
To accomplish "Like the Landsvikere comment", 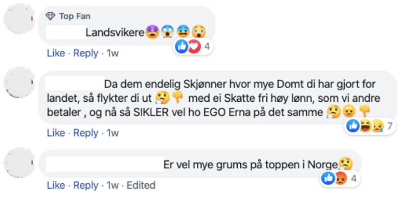I will (56, 53).
